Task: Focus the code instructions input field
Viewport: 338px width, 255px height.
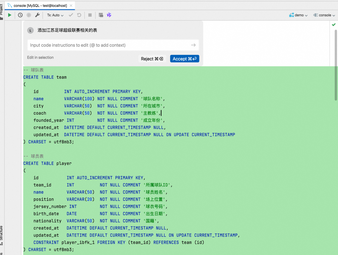Action: 113,45
